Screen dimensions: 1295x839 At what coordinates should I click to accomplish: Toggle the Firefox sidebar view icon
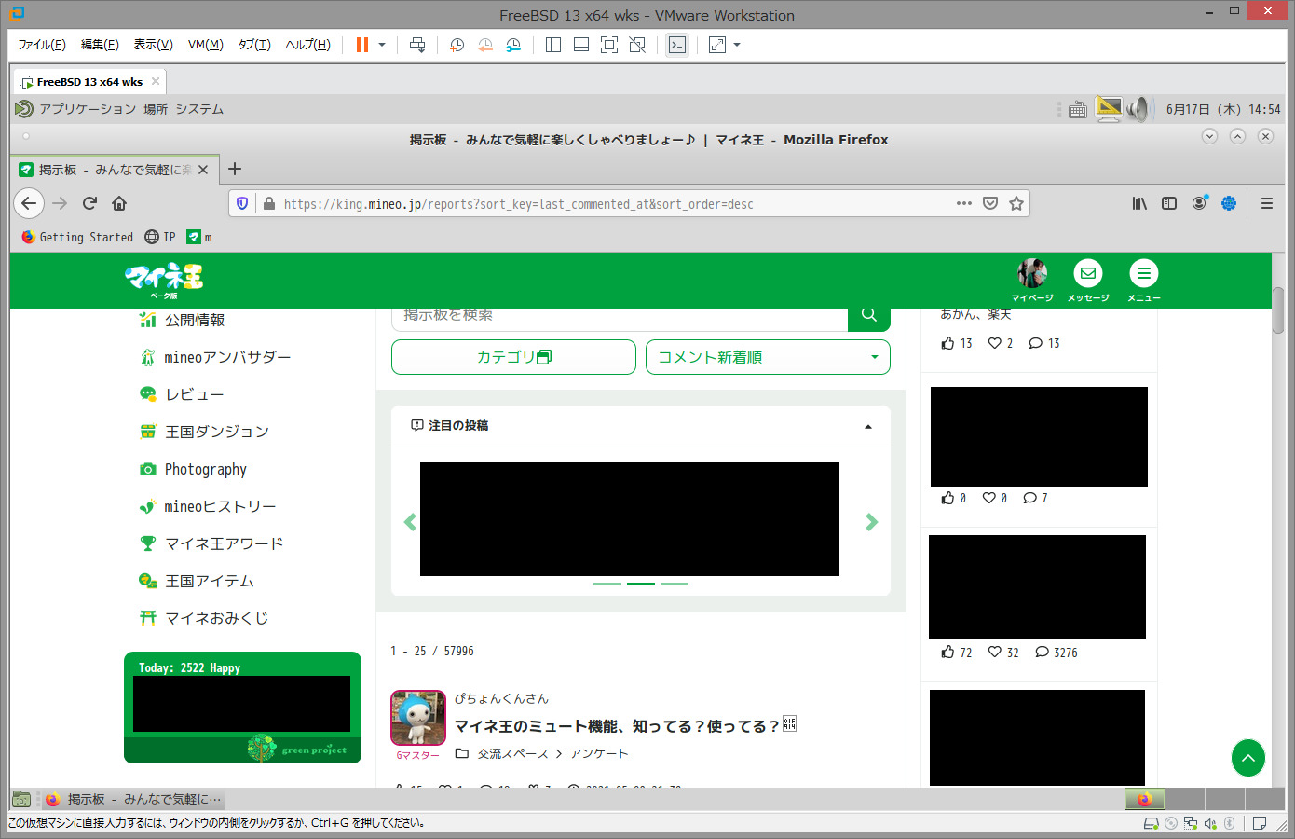(x=1169, y=203)
